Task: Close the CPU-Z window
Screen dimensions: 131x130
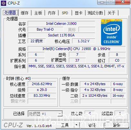Action: point(123,2)
